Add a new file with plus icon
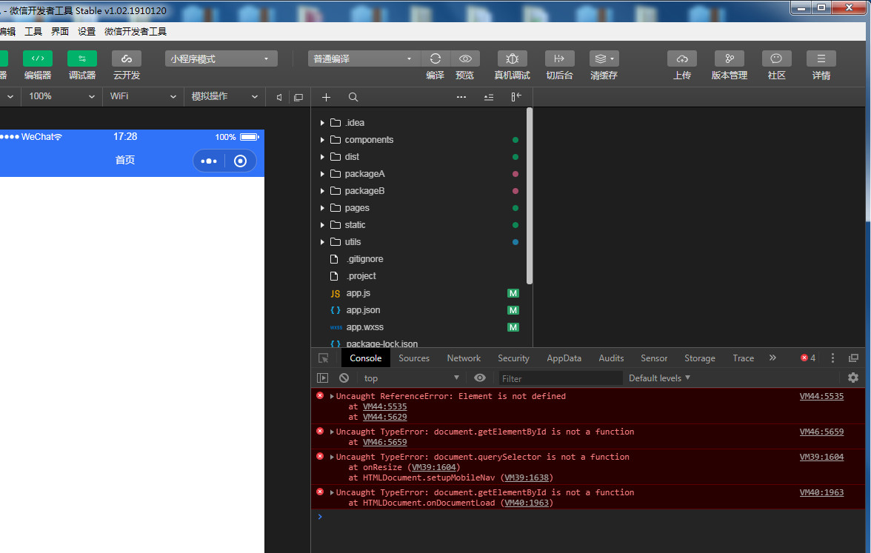 [x=326, y=97]
